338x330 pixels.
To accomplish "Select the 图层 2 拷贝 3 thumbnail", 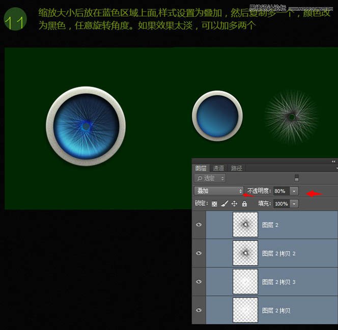I will tap(245, 282).
